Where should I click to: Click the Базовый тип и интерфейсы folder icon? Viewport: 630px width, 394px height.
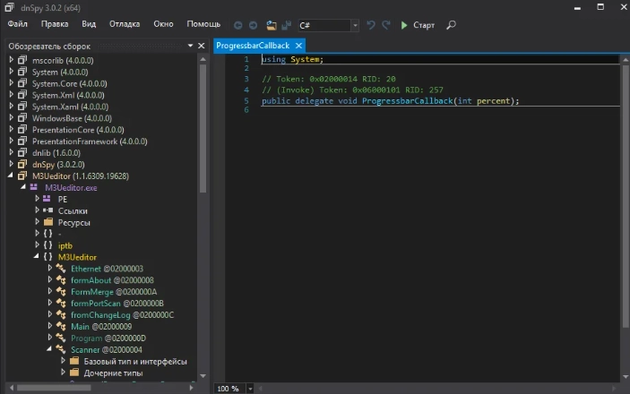click(x=74, y=361)
